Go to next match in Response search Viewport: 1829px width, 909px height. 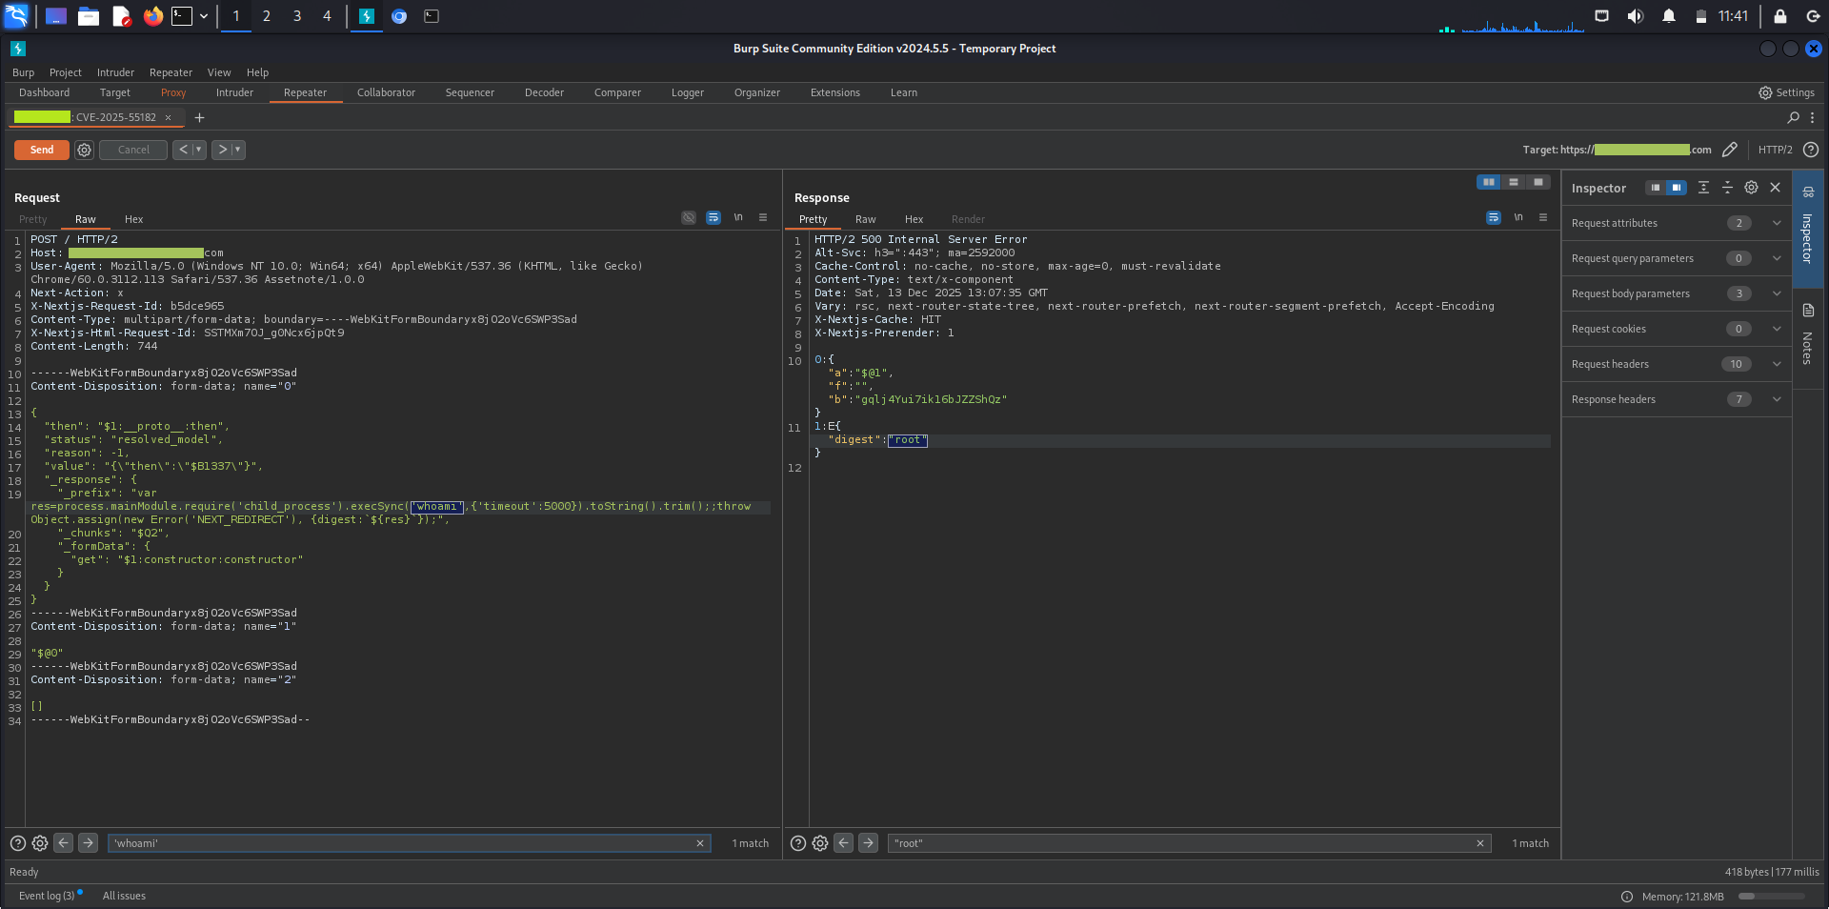coord(868,842)
